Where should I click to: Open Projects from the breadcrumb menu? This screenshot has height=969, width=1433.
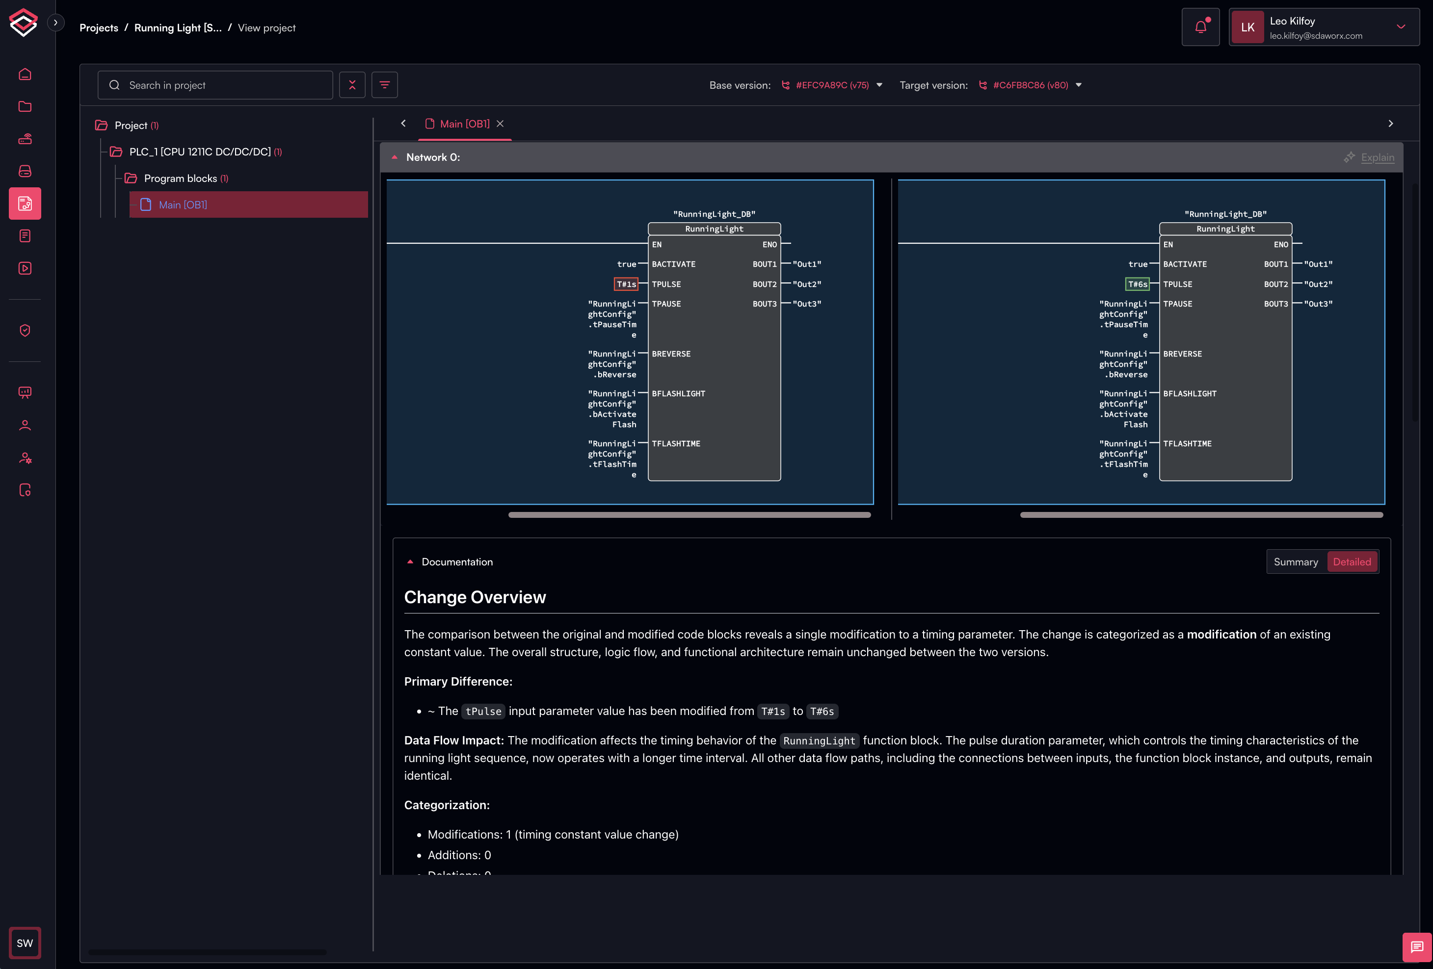pyautogui.click(x=99, y=27)
